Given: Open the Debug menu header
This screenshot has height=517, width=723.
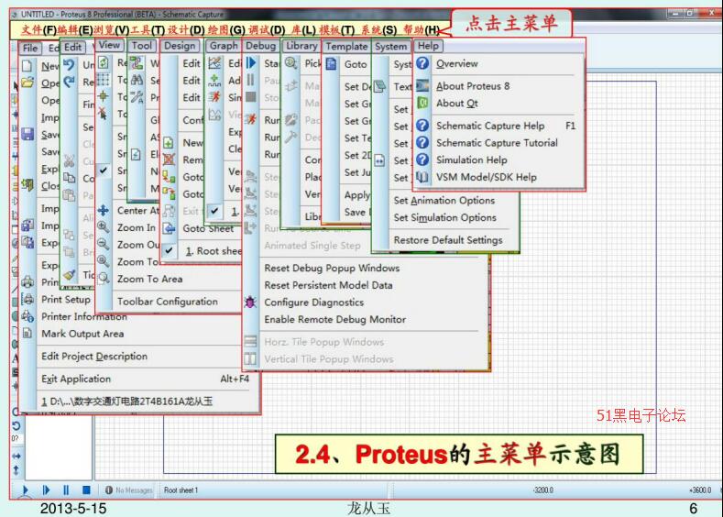Looking at the screenshot, I should (x=260, y=46).
